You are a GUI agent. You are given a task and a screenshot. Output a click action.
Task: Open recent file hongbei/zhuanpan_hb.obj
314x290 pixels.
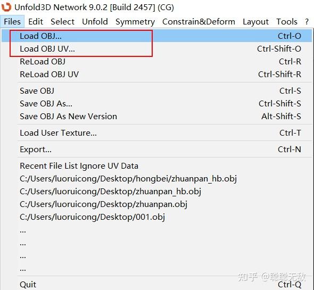pyautogui.click(x=156, y=179)
